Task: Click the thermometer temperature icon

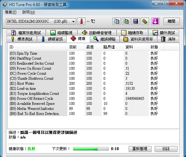Action: click(x=81, y=21)
